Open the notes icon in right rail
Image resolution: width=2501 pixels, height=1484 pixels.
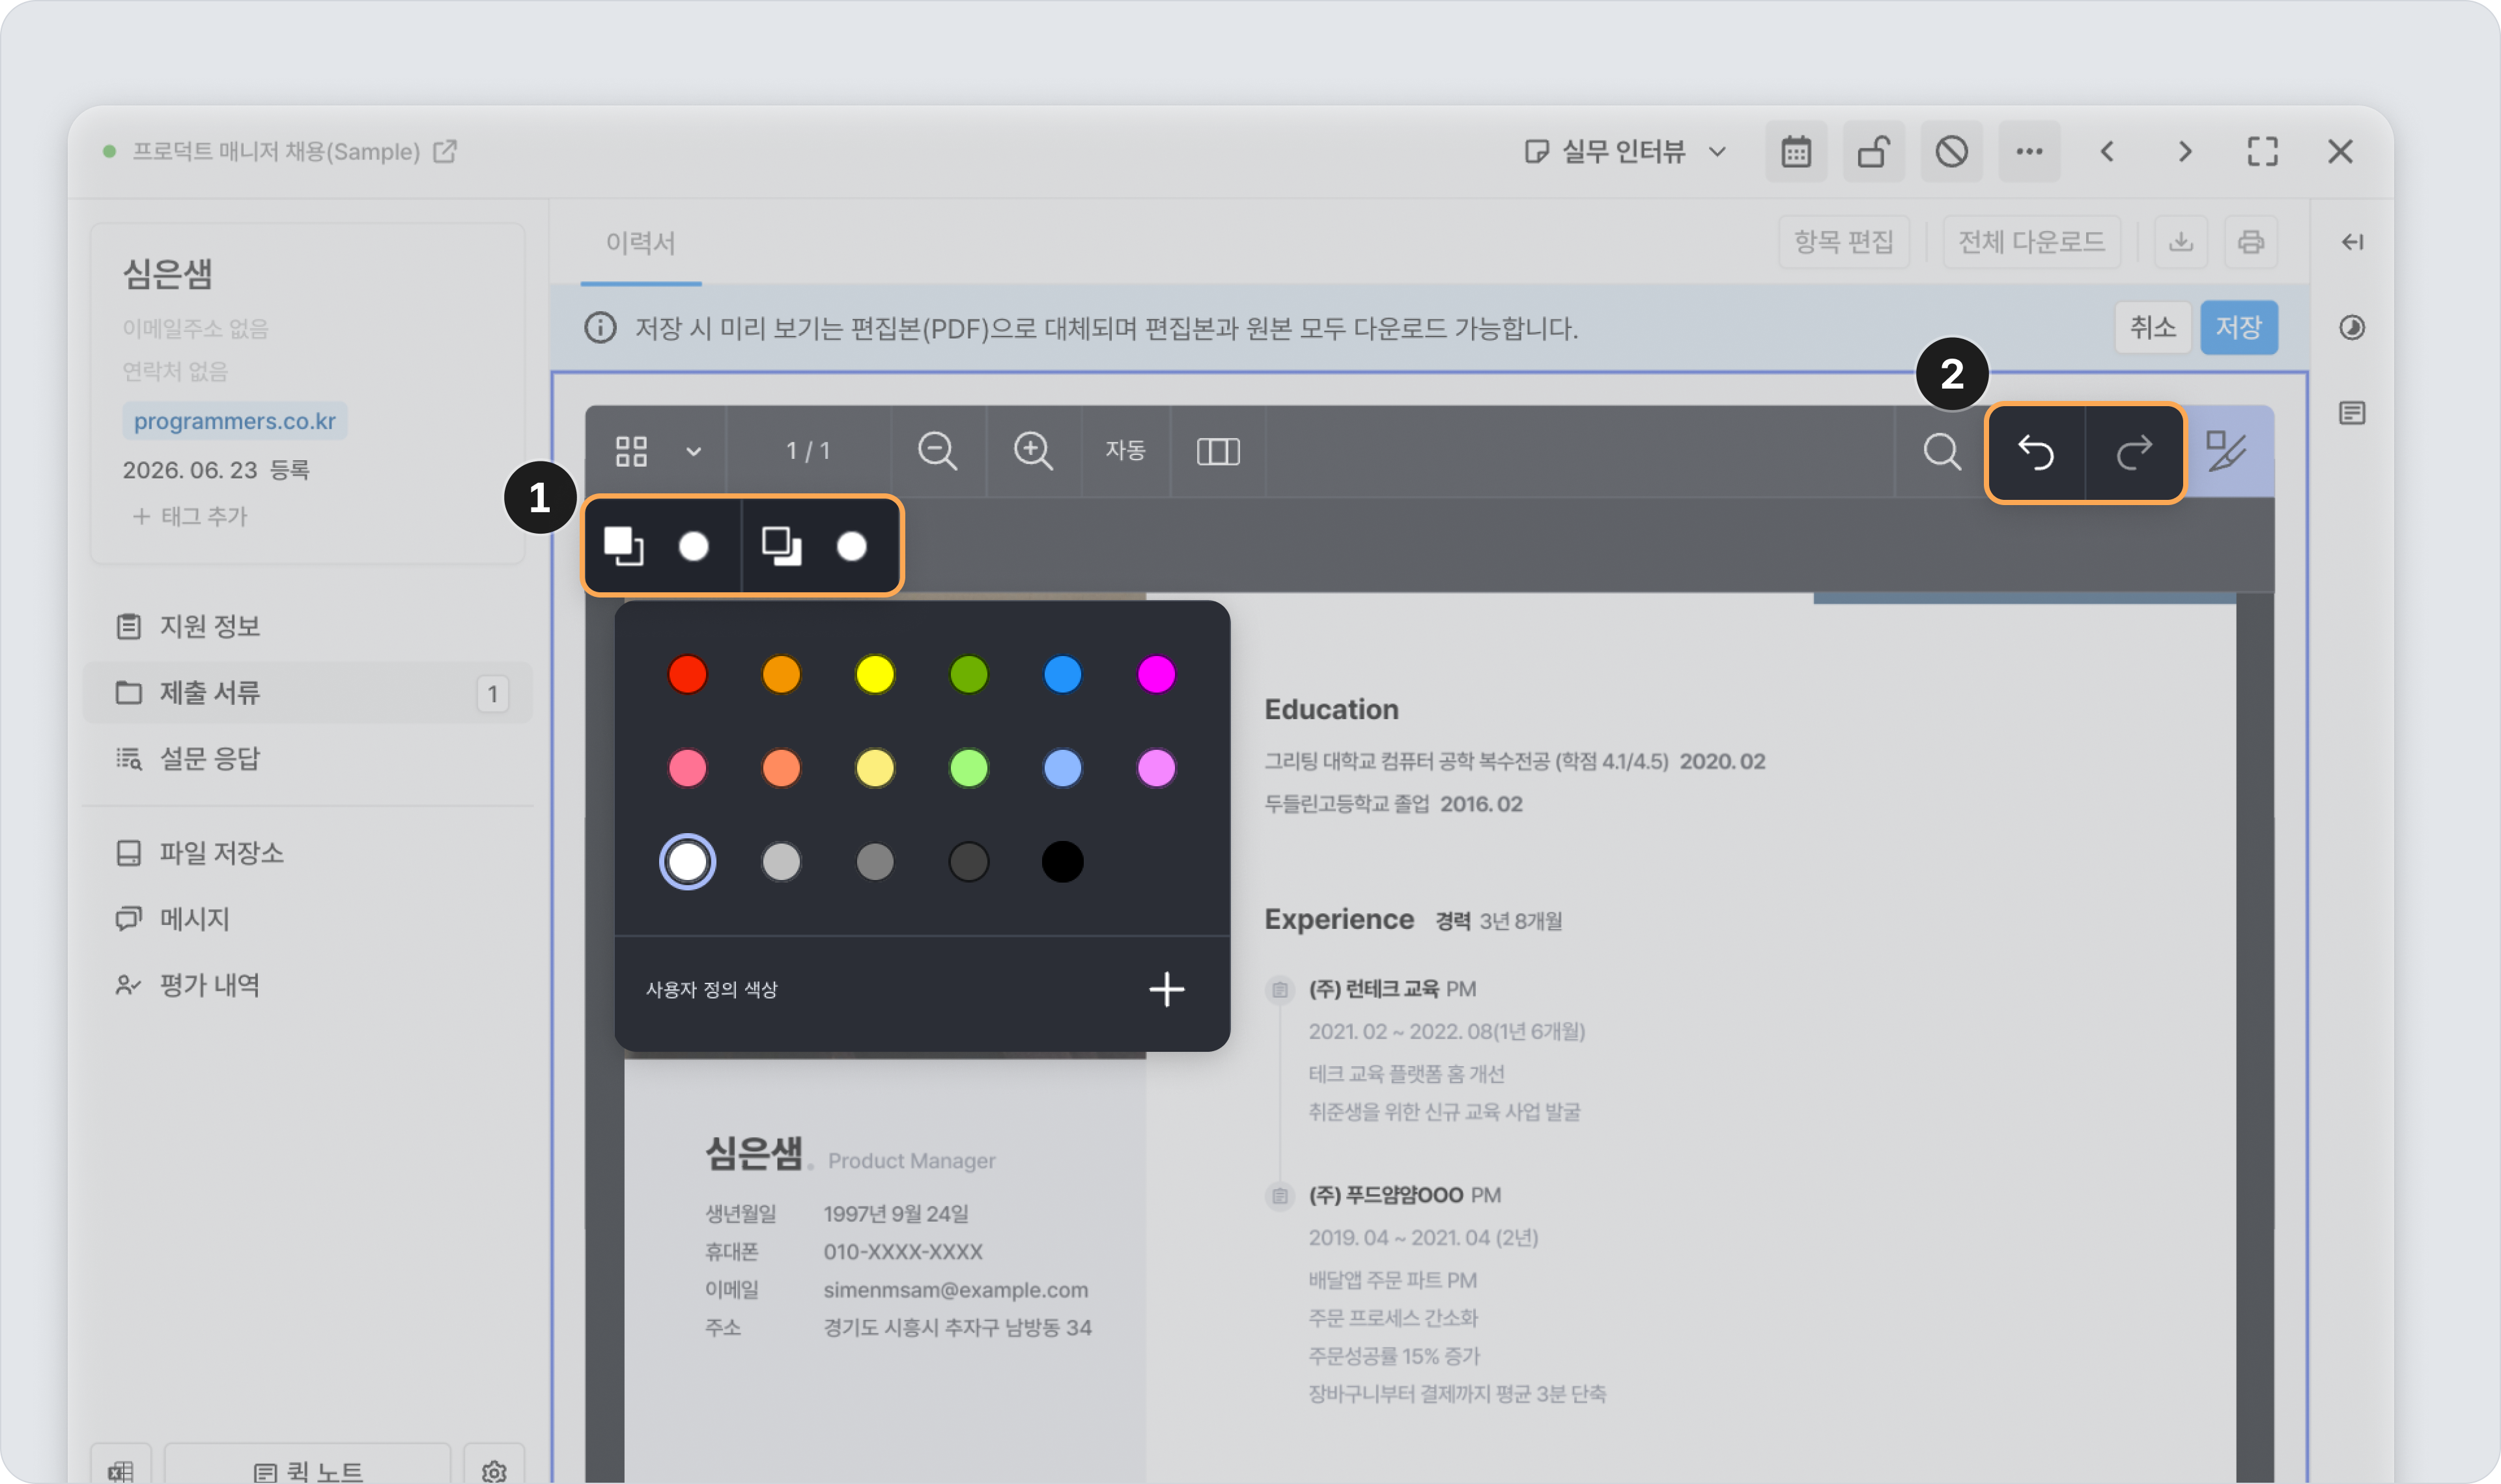pos(2352,413)
